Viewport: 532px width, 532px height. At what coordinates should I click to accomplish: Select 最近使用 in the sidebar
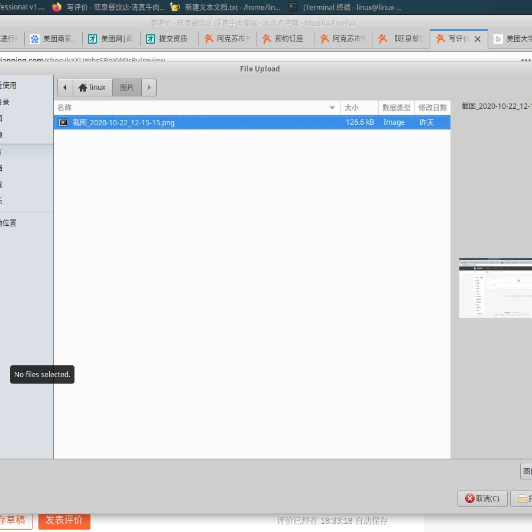pos(26,85)
